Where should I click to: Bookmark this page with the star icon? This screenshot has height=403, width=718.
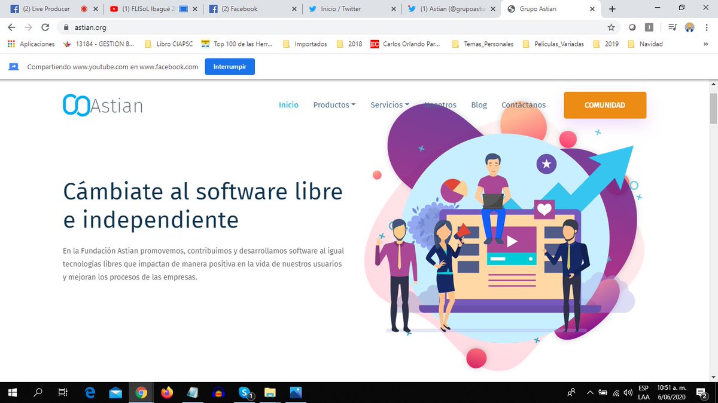click(611, 27)
